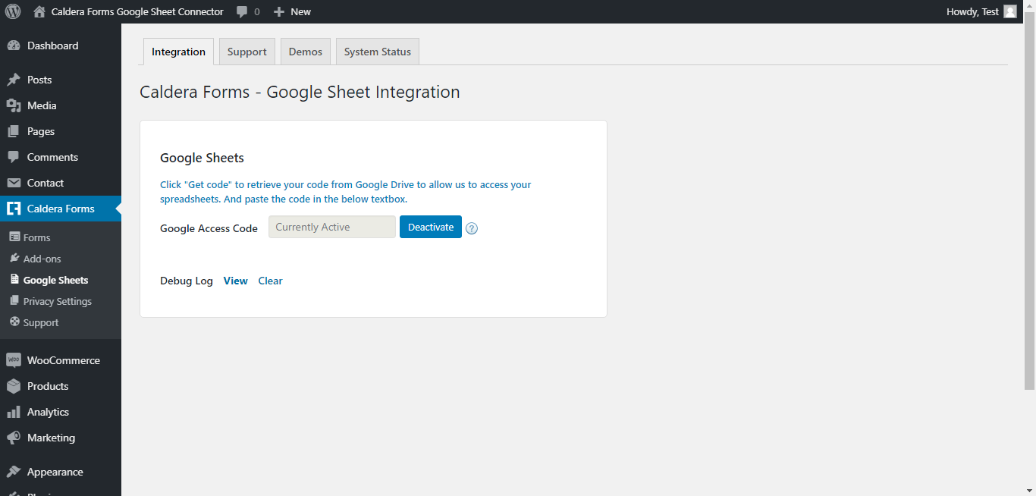The width and height of the screenshot is (1036, 496).
Task: Click the Marketing megaphone icon
Action: click(x=14, y=438)
